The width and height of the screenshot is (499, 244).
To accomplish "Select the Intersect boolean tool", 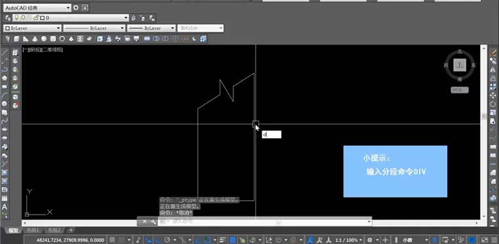I will (x=165, y=39).
